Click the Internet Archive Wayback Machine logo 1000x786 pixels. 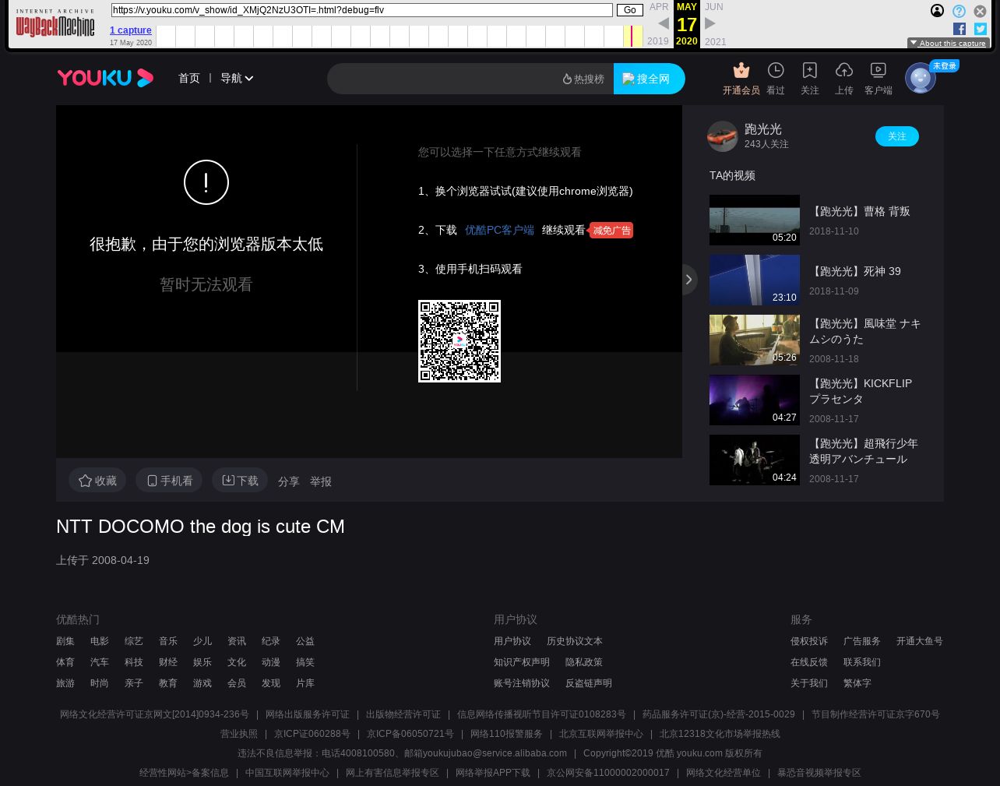tap(55, 24)
